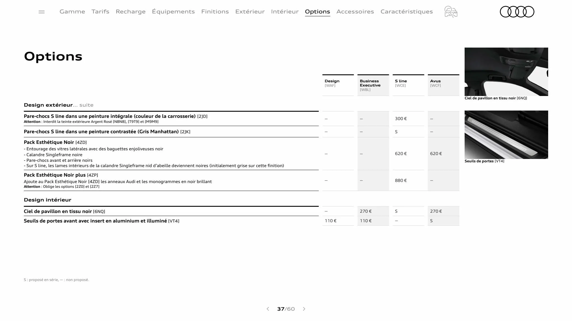Click the 'Pack Esthétique Noir plus [4ZP]' title
This screenshot has width=572, height=321.
point(61,175)
